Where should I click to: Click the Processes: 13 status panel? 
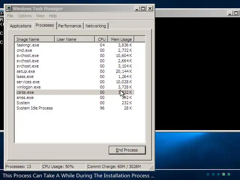(x=23, y=166)
